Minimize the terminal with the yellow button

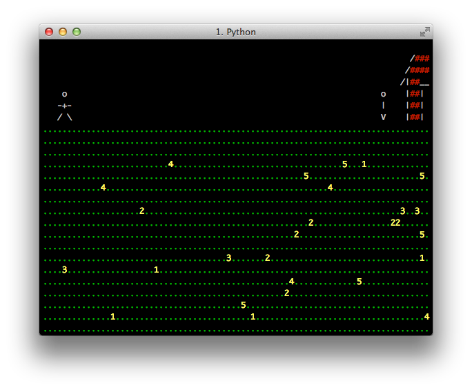[x=63, y=32]
